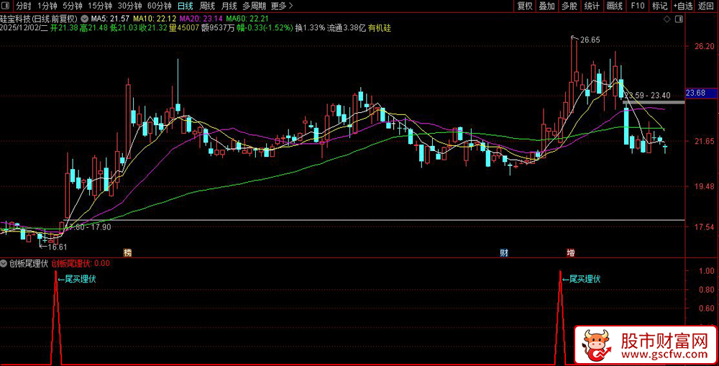The width and height of the screenshot is (719, 366).
Task: Expand the main chart indicator dropdown arrow
Action: [86, 18]
